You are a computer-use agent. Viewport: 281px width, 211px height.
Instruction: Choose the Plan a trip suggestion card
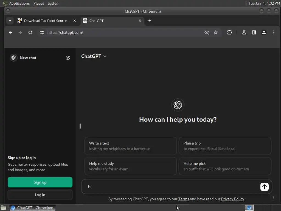225,146
